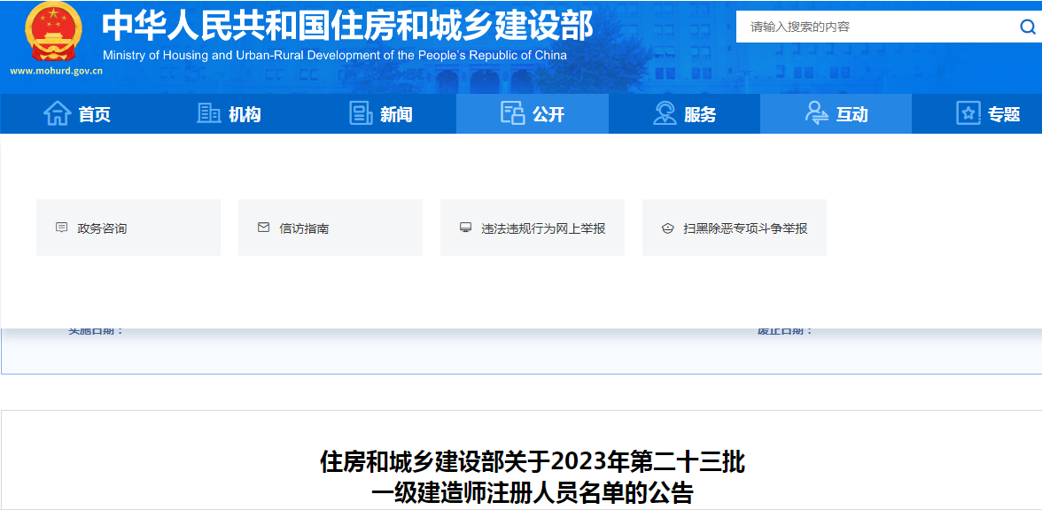
Task: Click the chat bubble icon beside 政务咨询
Action: pyautogui.click(x=62, y=228)
